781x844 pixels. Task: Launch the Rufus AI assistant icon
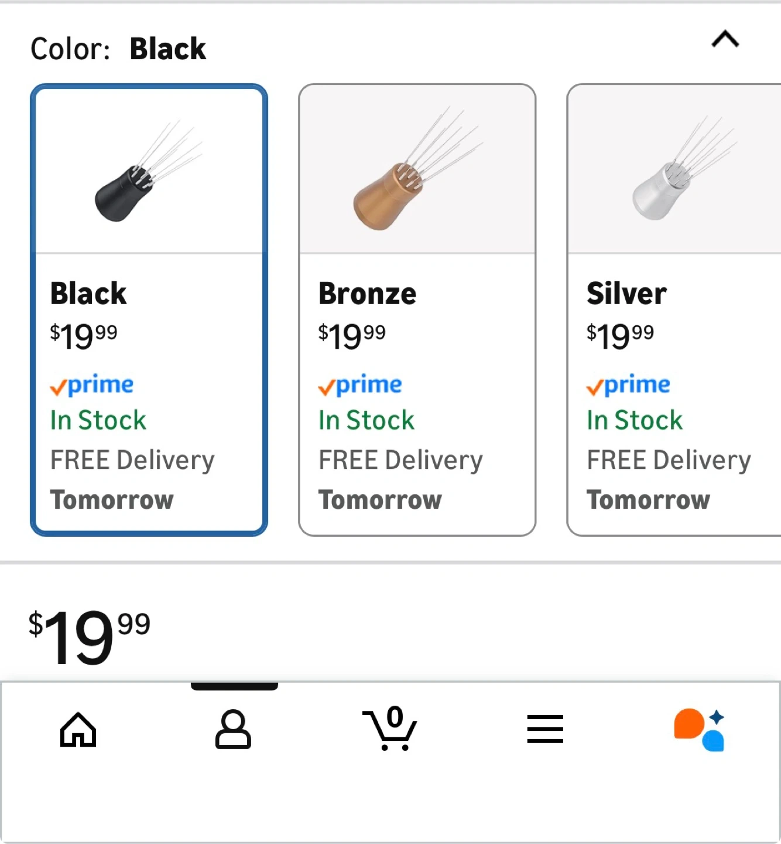pos(700,730)
